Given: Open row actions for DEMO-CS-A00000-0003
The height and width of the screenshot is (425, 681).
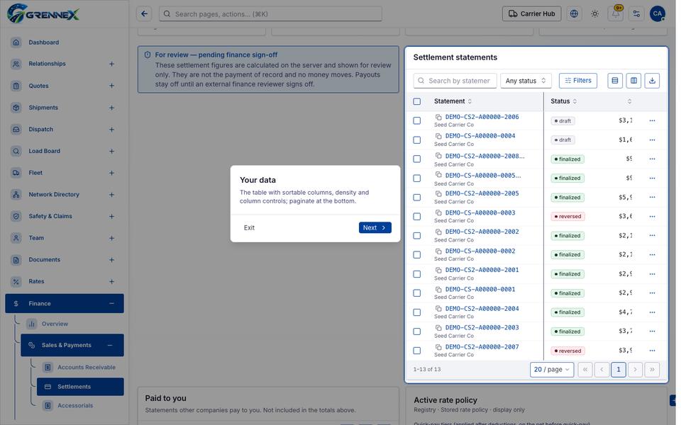Looking at the screenshot, I should click(652, 217).
